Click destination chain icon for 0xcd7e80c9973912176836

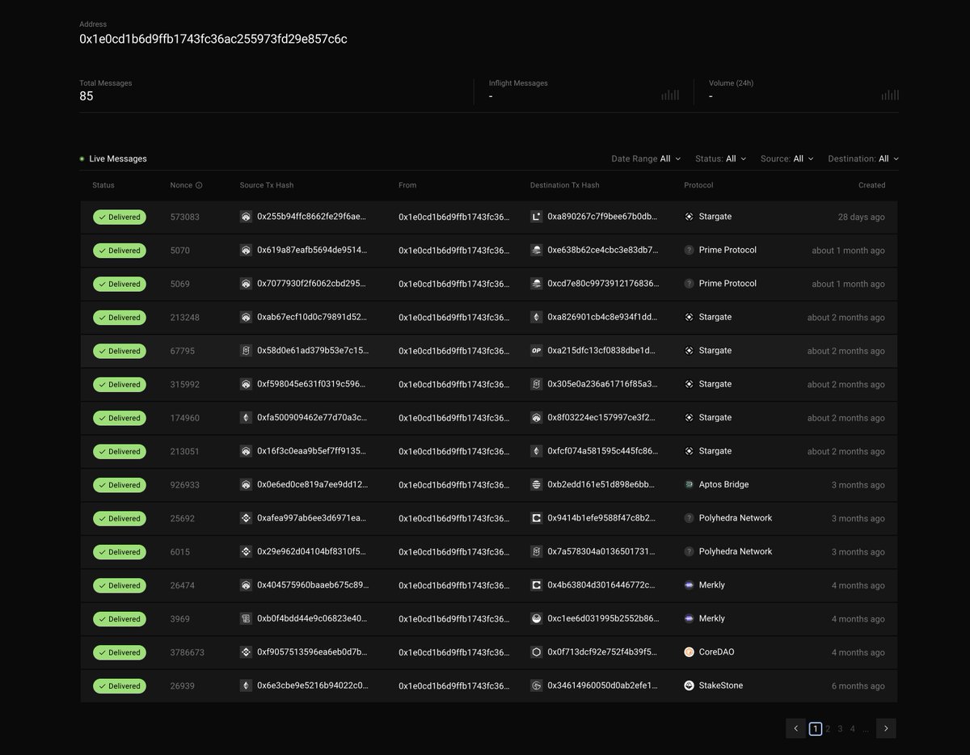(536, 284)
